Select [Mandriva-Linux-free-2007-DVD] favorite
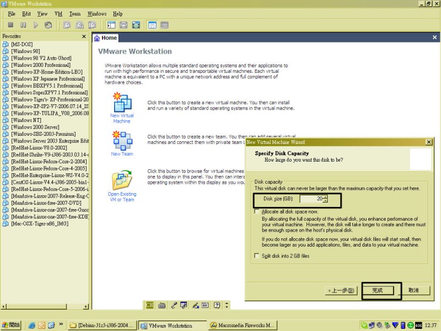The height and width of the screenshot is (331, 441). click(x=46, y=203)
